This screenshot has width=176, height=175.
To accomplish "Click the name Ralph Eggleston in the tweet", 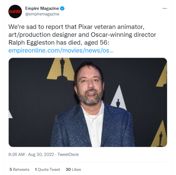I will click(32, 43).
